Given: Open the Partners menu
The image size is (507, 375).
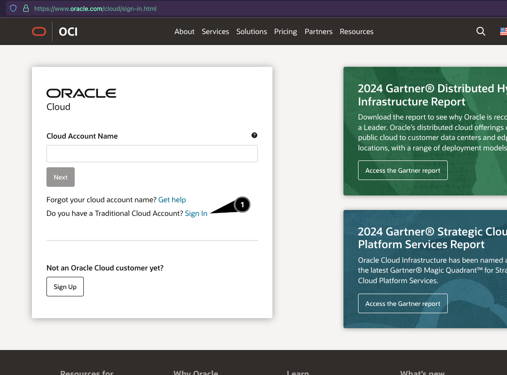Looking at the screenshot, I should tap(318, 32).
